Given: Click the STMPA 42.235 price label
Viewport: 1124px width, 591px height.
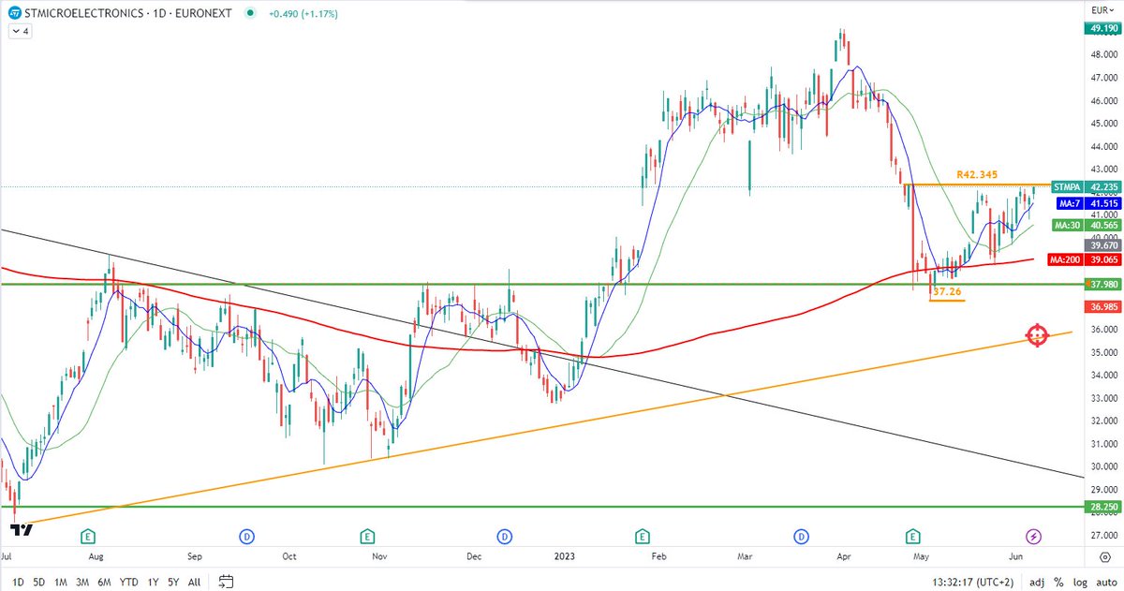Looking at the screenshot, I should pyautogui.click(x=1086, y=186).
